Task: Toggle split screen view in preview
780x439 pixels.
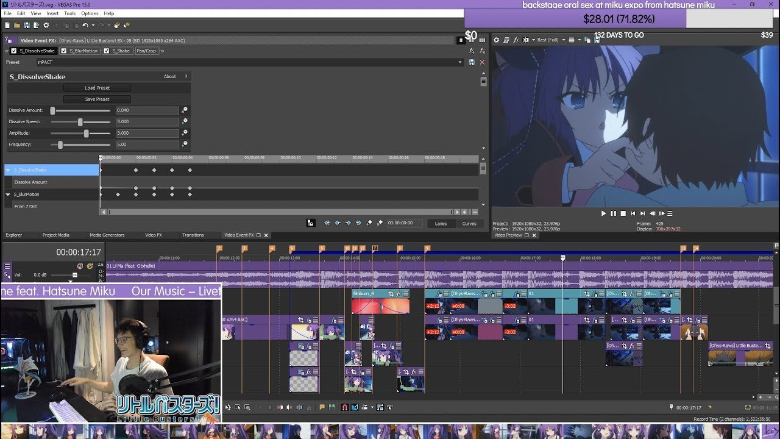Action: [525, 40]
